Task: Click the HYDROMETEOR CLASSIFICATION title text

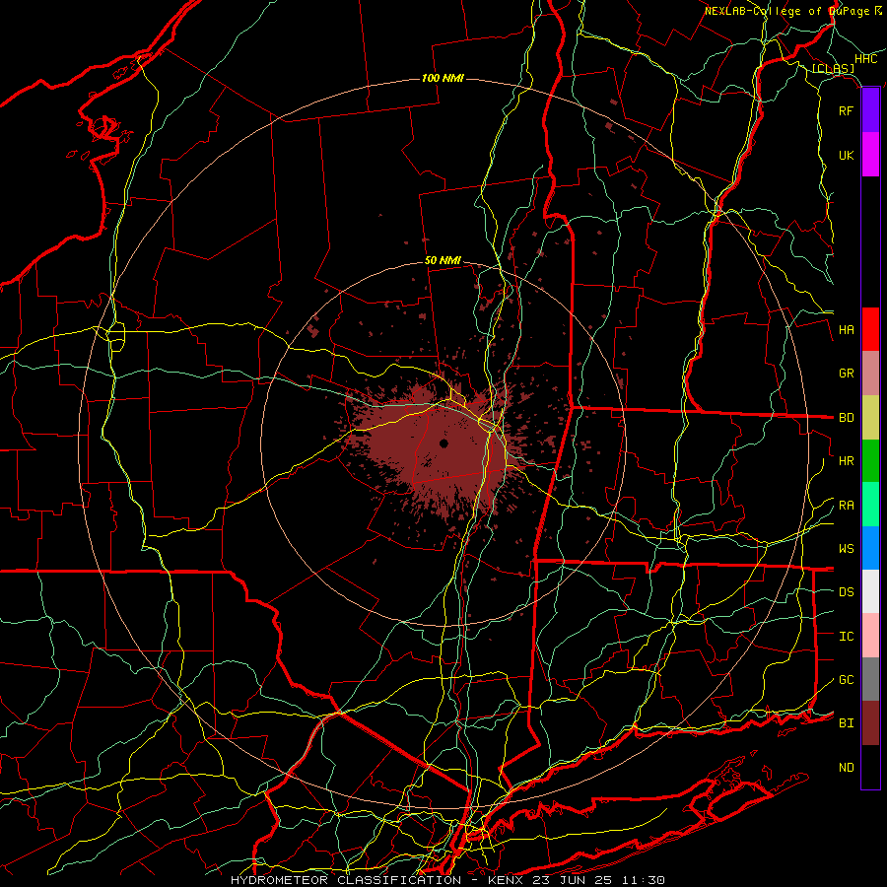Action: (346, 880)
